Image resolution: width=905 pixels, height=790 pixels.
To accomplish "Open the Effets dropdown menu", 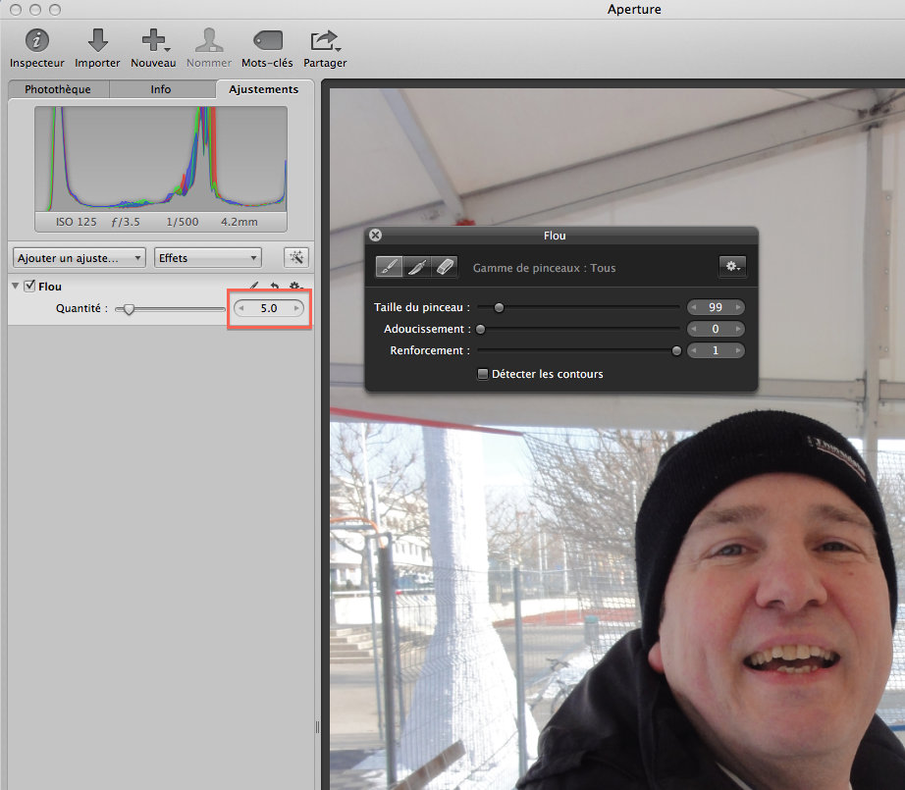I will pyautogui.click(x=208, y=258).
